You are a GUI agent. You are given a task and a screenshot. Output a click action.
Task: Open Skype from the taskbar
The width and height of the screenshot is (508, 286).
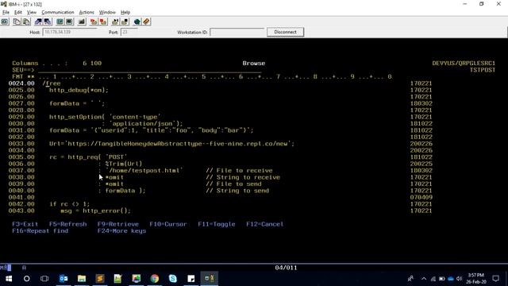pyautogui.click(x=173, y=278)
